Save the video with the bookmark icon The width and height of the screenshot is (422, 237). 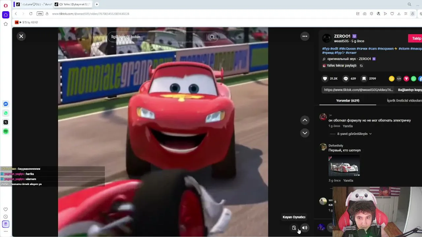[x=364, y=79]
